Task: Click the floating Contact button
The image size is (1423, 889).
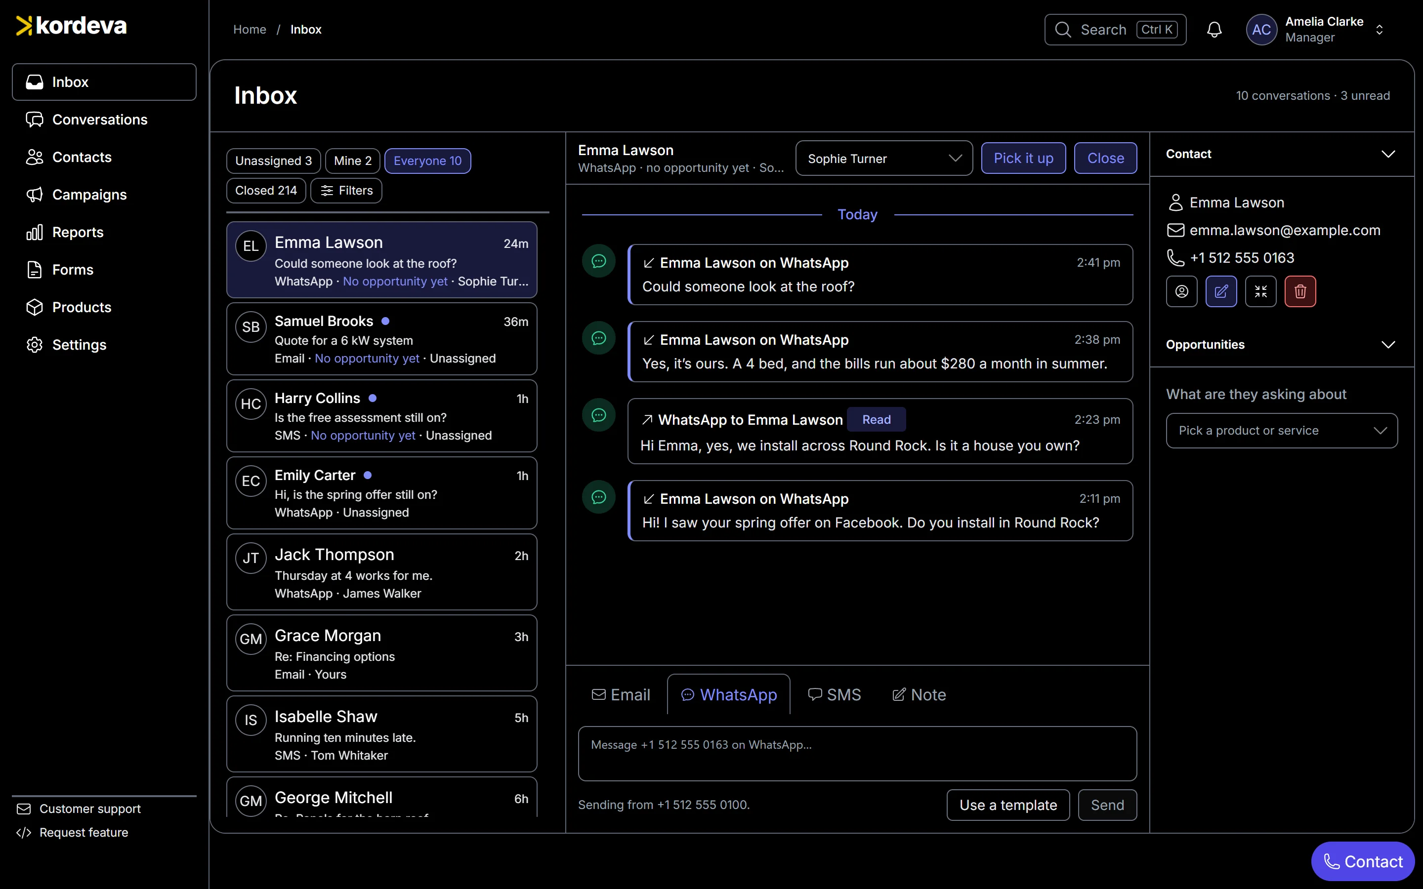Action: pyautogui.click(x=1362, y=861)
